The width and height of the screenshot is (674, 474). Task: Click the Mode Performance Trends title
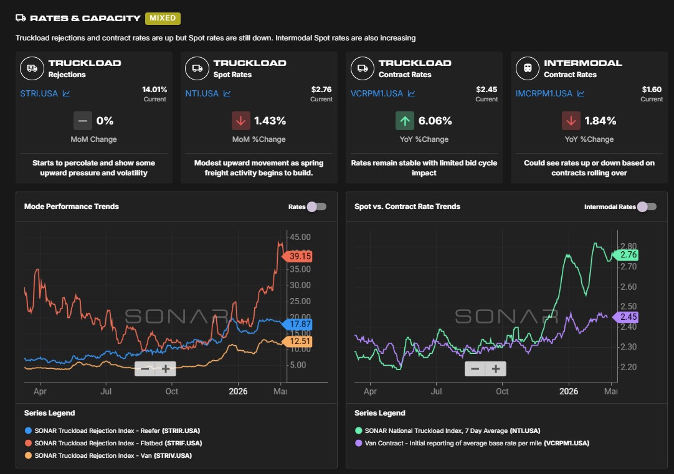coord(72,207)
